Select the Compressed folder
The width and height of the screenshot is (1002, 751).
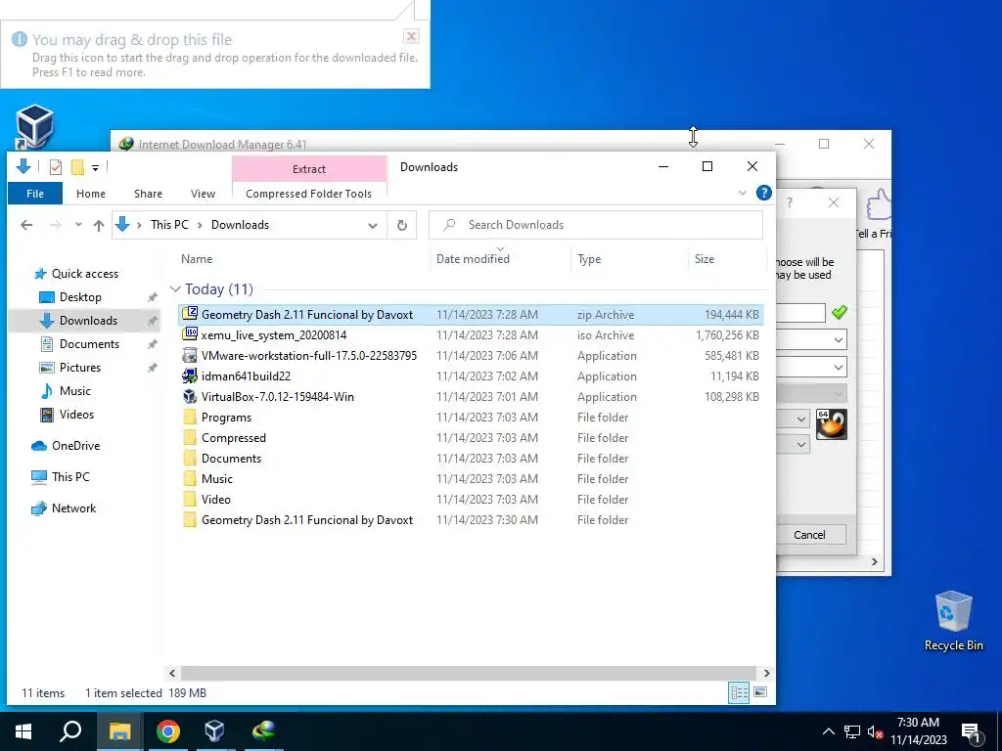471,437
